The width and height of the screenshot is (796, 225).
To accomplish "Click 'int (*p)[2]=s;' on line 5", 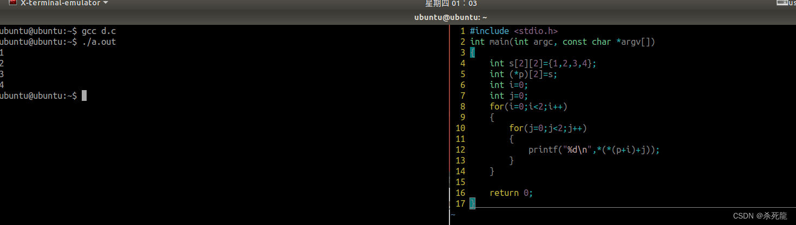I will 523,74.
